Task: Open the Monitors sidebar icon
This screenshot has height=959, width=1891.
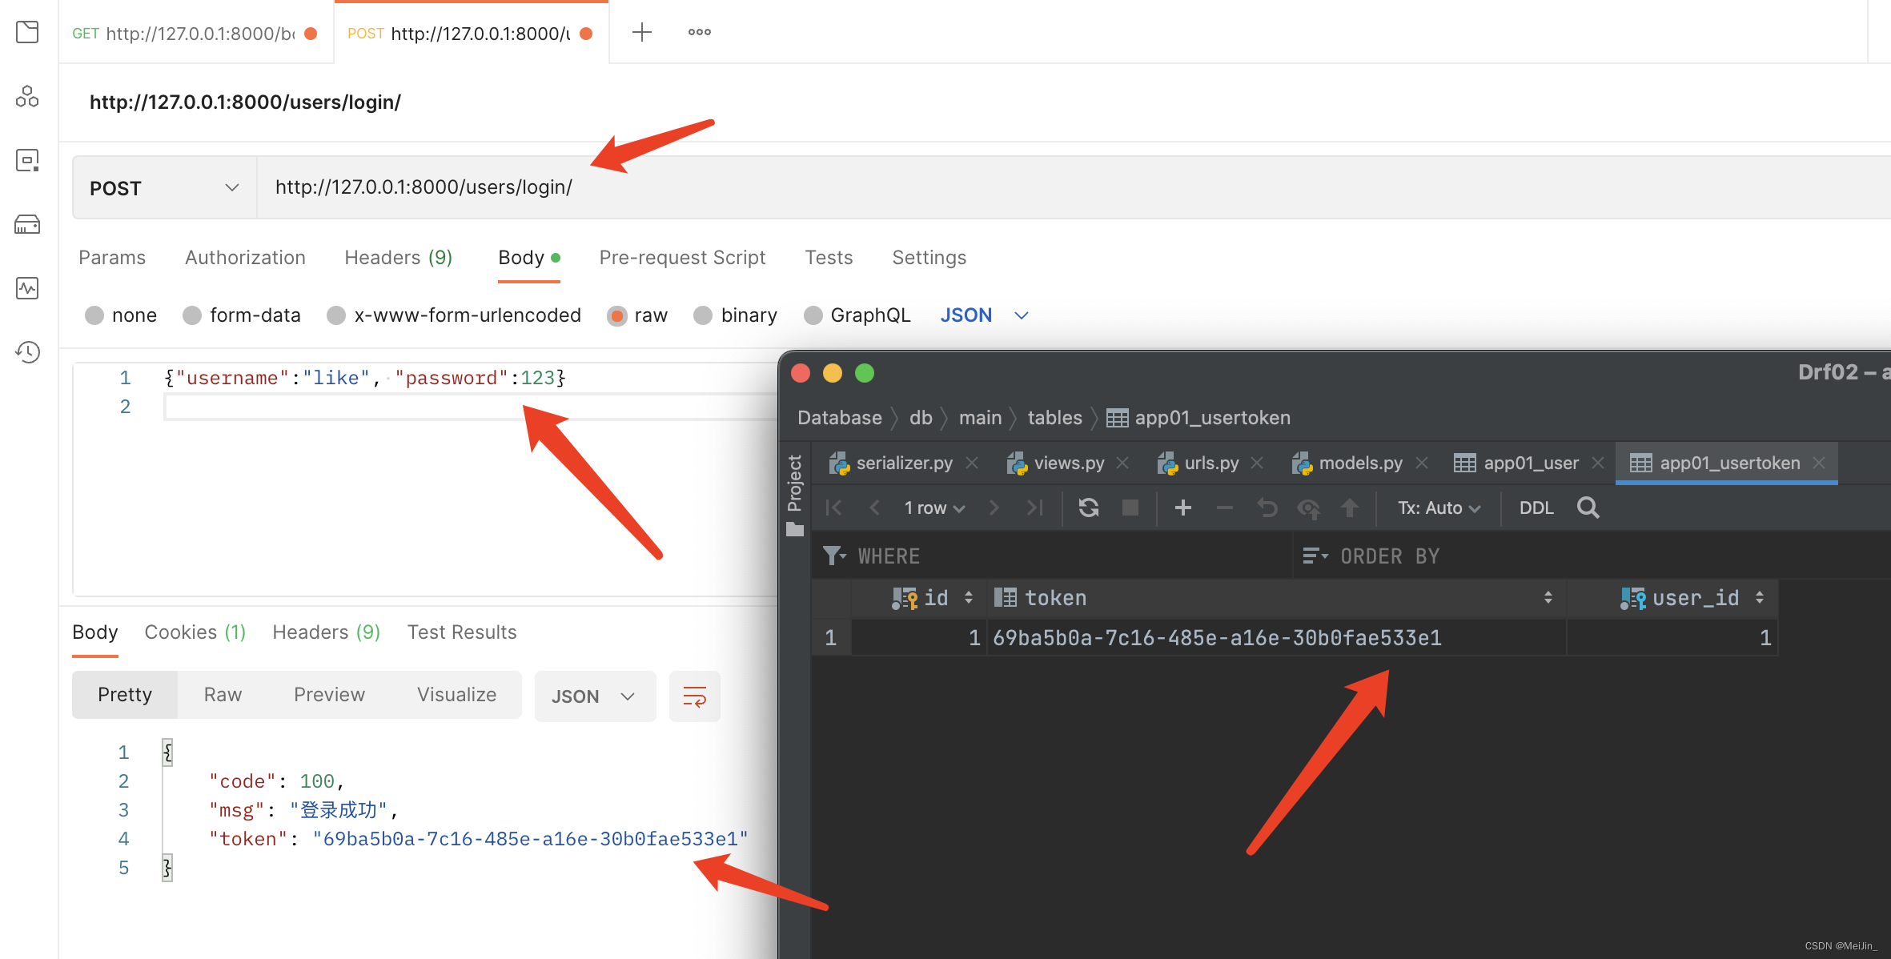Action: (x=28, y=288)
